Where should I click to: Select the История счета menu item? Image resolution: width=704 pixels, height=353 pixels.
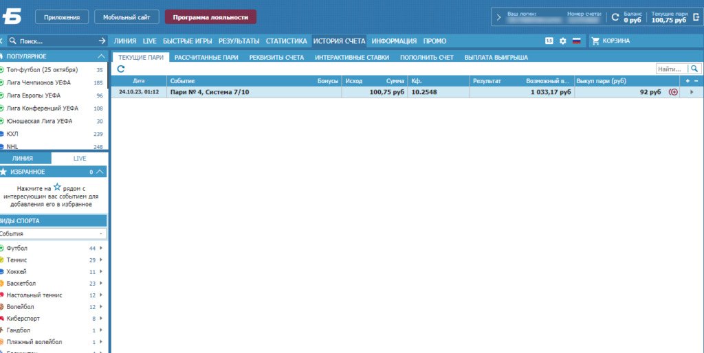click(340, 41)
